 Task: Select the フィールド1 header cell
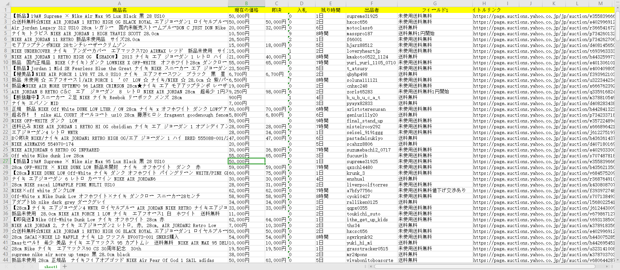pyautogui.click(x=435, y=10)
